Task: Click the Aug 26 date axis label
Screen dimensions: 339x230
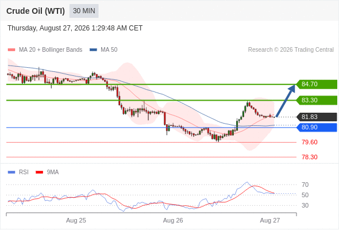Action: tap(173, 220)
